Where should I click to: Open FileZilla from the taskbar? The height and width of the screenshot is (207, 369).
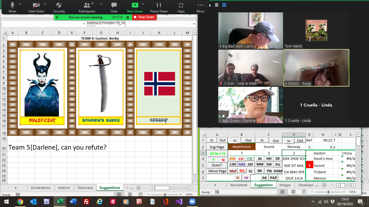pyautogui.click(x=86, y=202)
